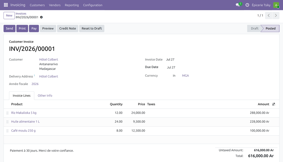Image resolution: width=283 pixels, height=162 pixels.
Task: Open column options adjust icon
Action: (274, 104)
